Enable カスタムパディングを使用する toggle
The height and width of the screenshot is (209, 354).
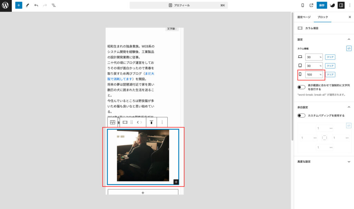(301, 116)
